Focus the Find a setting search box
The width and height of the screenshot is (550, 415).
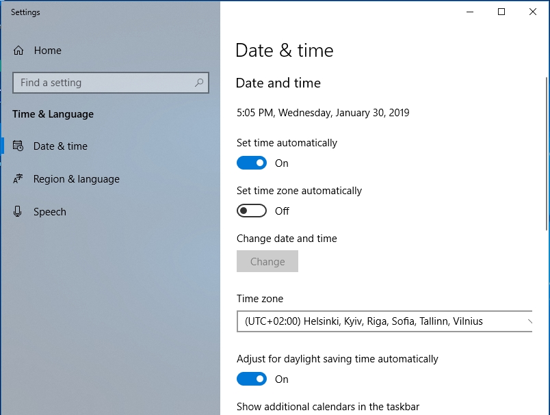(x=103, y=83)
